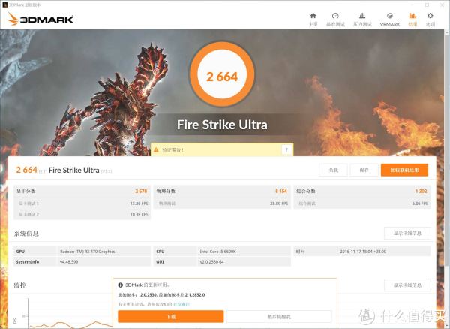Click the 3DMARK logo in header
This screenshot has height=329, width=450.
(x=40, y=19)
